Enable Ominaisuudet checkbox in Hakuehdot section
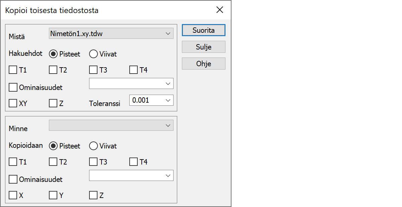Screen dimensions: 402x207 [13, 88]
